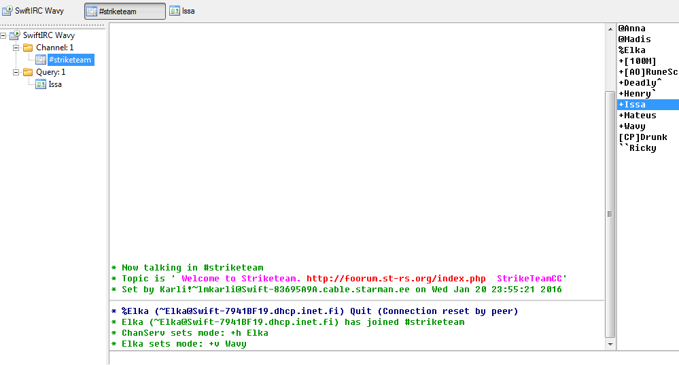Click the Elka Quit message line
679x365 pixels.
tap(315, 311)
